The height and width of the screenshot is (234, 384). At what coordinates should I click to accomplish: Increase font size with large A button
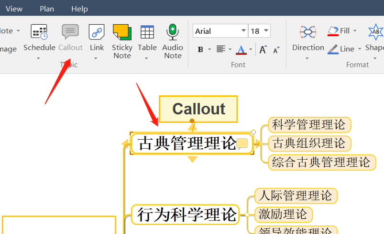[263, 49]
